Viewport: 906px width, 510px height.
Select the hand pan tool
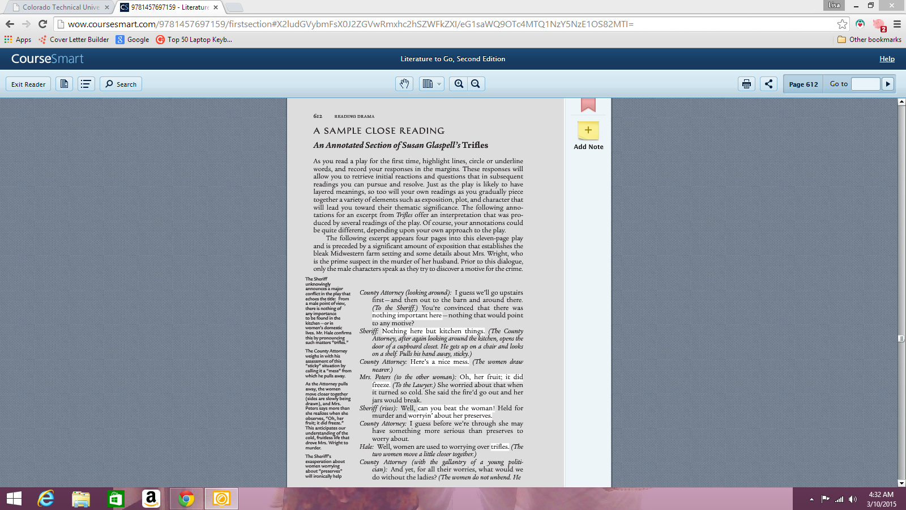click(404, 84)
